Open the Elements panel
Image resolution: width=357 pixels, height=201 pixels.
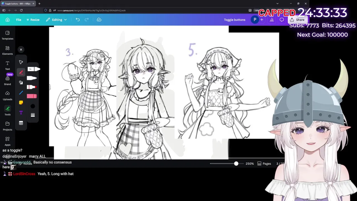click(8, 50)
